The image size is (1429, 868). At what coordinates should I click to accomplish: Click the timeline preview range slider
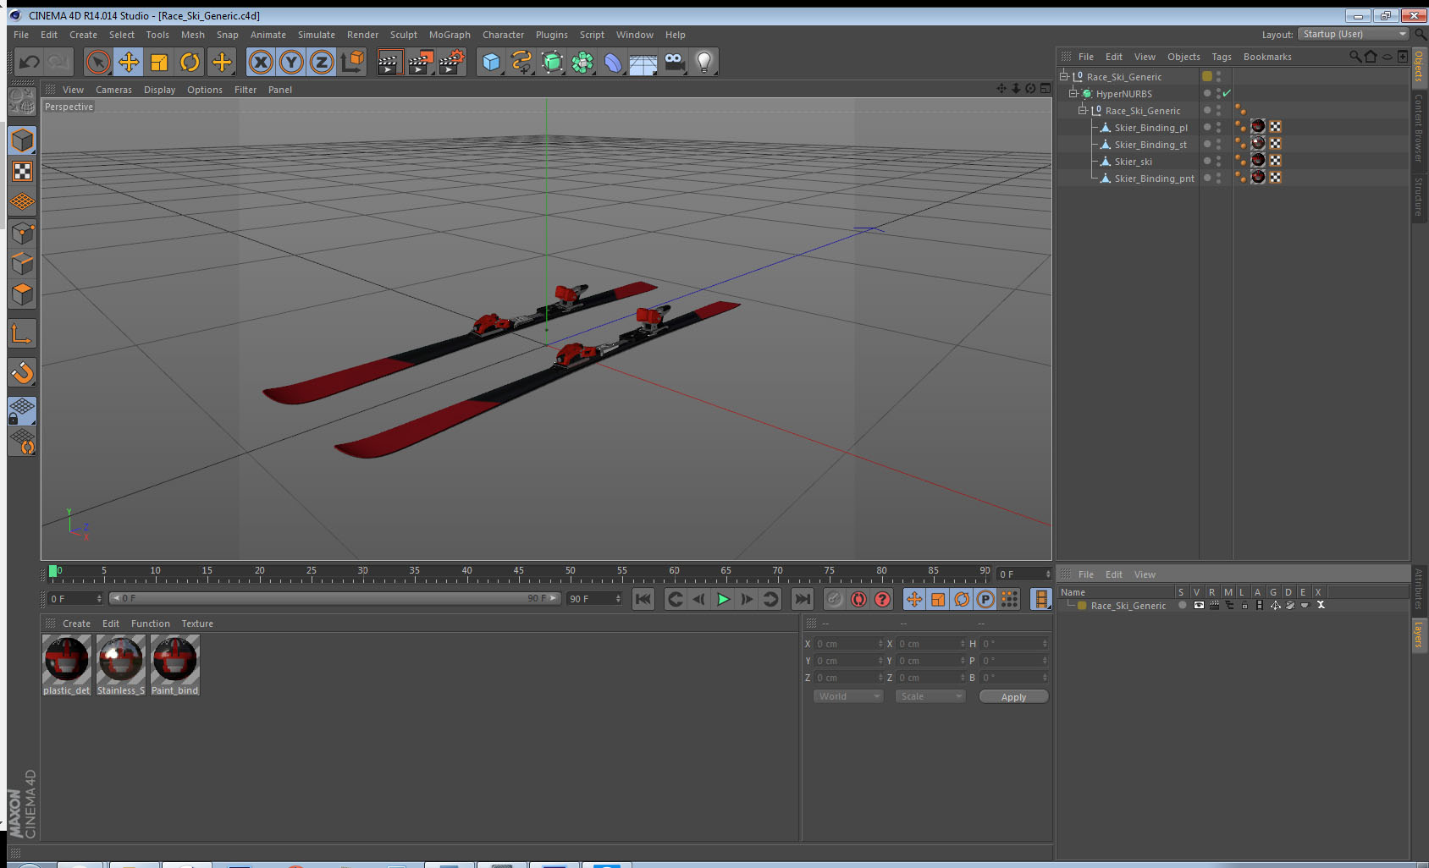[x=334, y=598]
